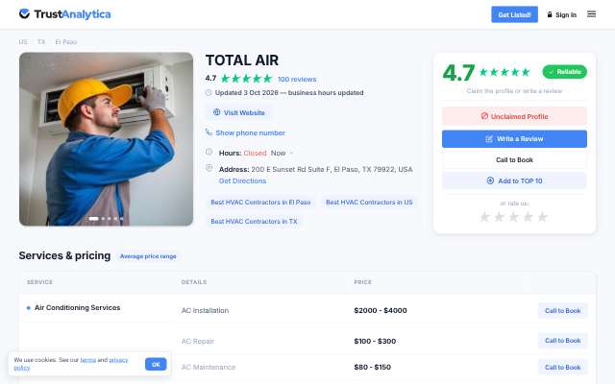
Task: Rate with the fifth gray star
Action: (x=542, y=217)
